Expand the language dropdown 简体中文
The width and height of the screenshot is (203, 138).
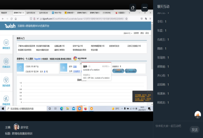128,33
